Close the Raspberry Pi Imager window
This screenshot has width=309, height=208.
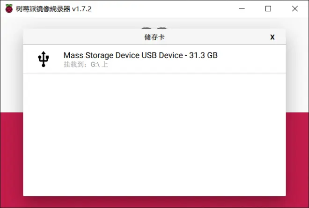(295, 8)
